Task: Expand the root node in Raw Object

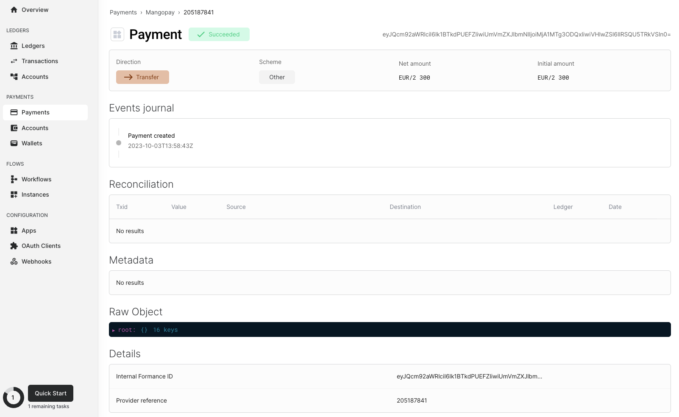Action: point(114,330)
